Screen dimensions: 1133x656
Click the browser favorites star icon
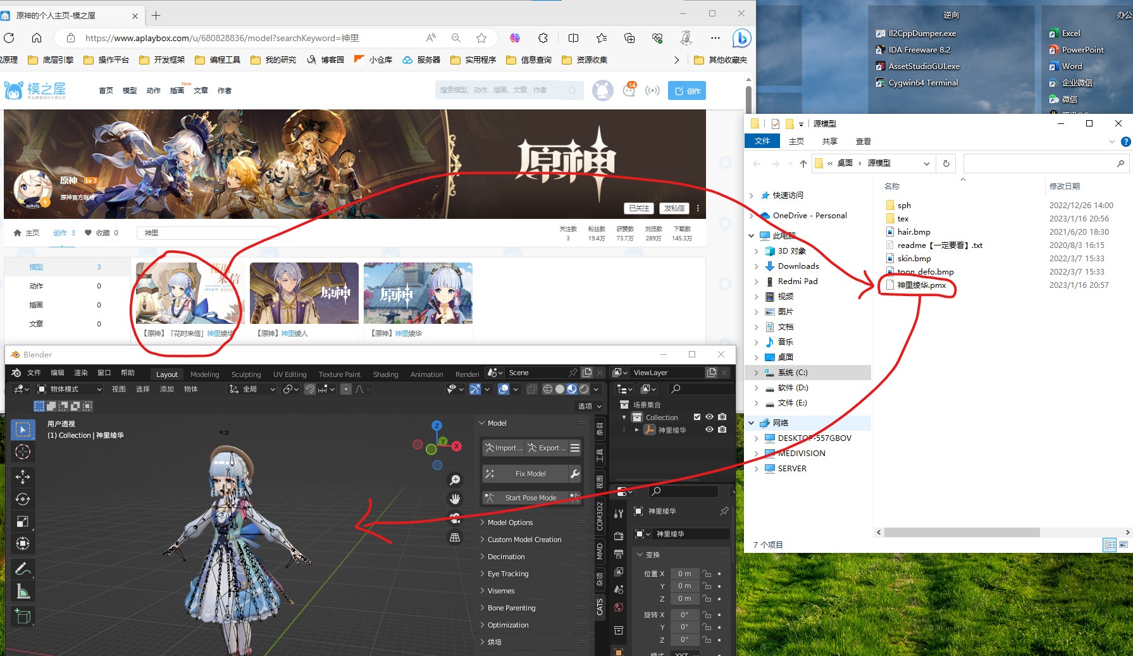coord(481,38)
